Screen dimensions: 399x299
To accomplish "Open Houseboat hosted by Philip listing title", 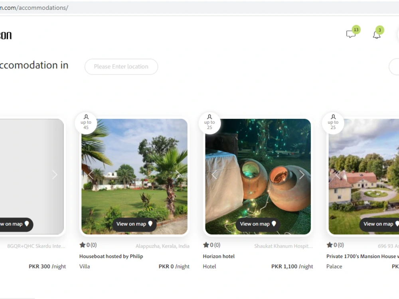I will pos(111,256).
